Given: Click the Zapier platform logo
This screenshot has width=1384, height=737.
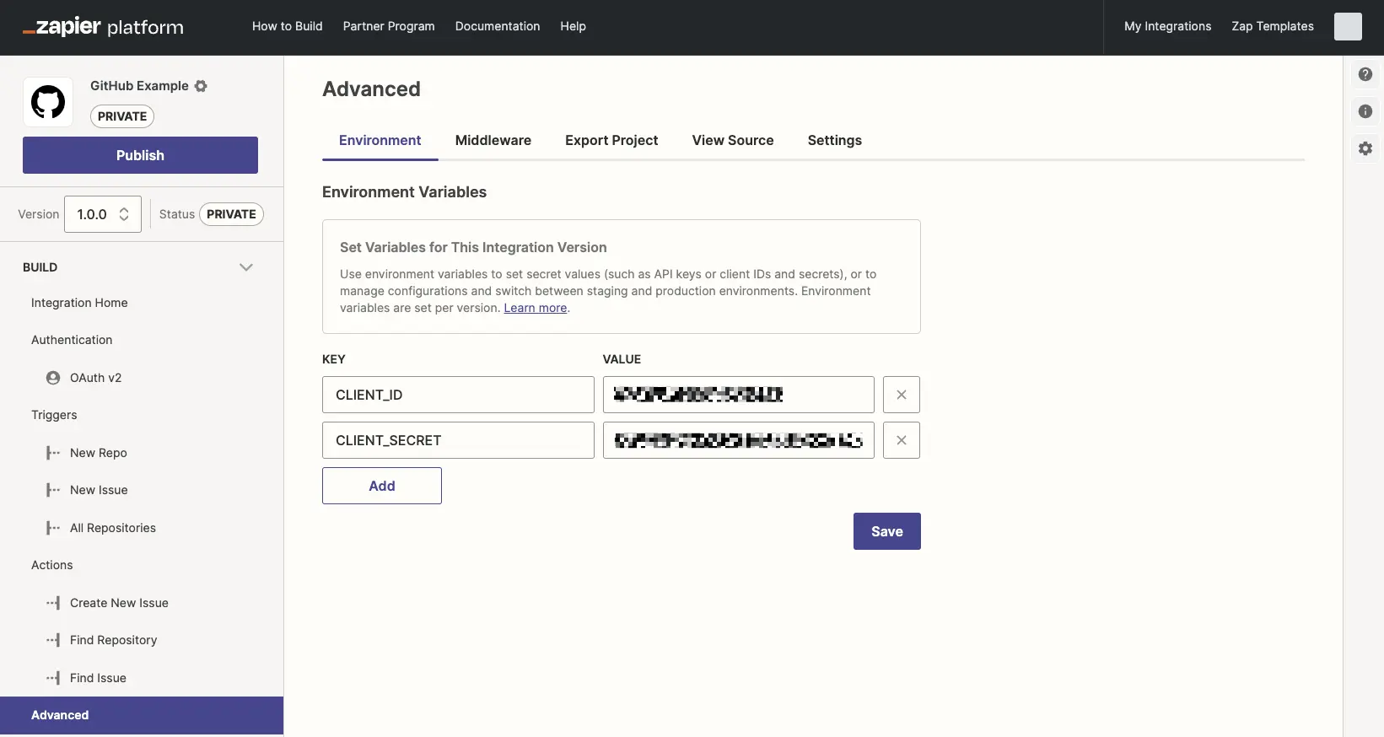Looking at the screenshot, I should [103, 27].
